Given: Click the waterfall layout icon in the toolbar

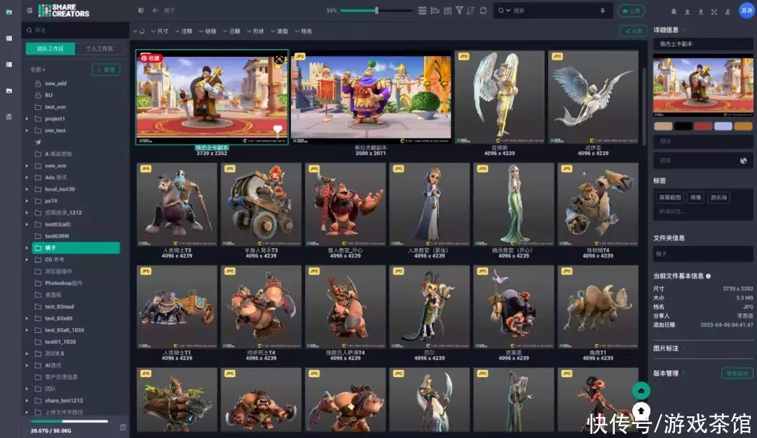Looking at the screenshot, I should coord(435,10).
